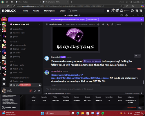Open Roblox messages icon in navbar
The height and width of the screenshot is (116, 145).
[117, 10]
